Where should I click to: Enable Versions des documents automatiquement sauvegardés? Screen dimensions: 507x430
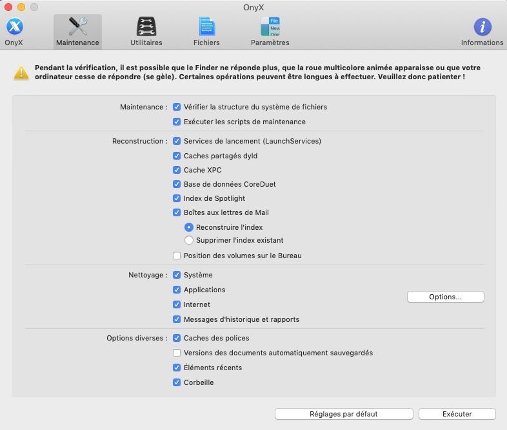click(177, 353)
